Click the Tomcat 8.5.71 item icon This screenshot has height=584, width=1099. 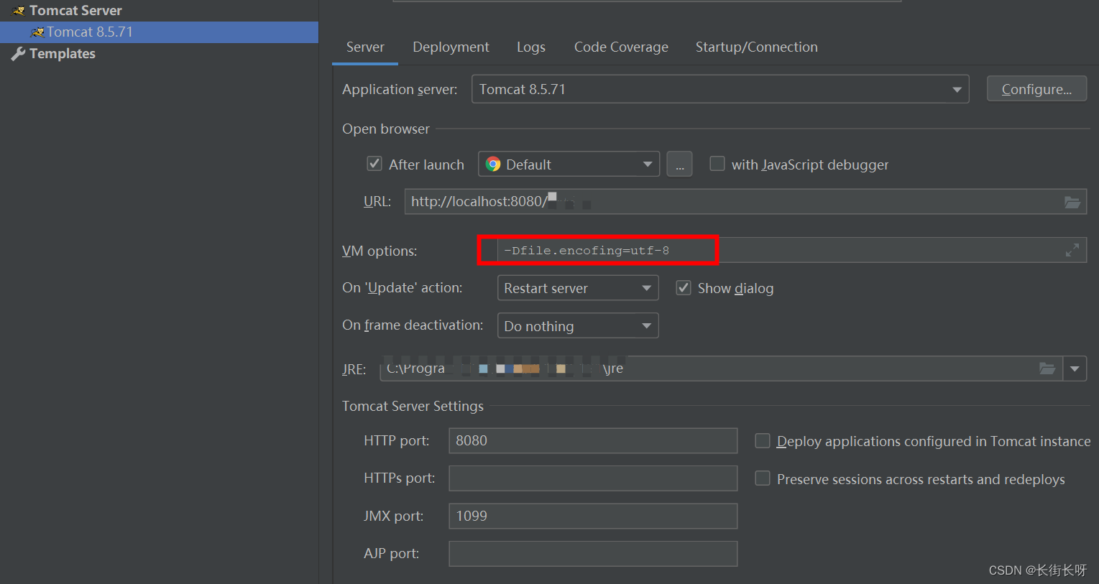pyautogui.click(x=37, y=32)
